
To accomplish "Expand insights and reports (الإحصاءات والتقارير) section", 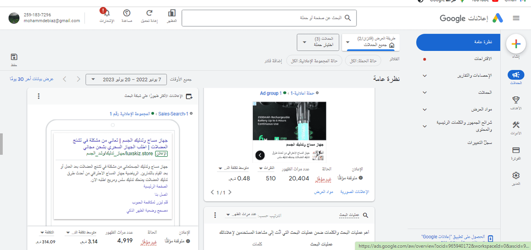I will click(425, 76).
